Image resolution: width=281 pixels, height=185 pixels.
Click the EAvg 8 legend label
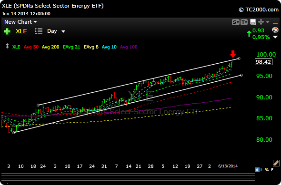91,47
